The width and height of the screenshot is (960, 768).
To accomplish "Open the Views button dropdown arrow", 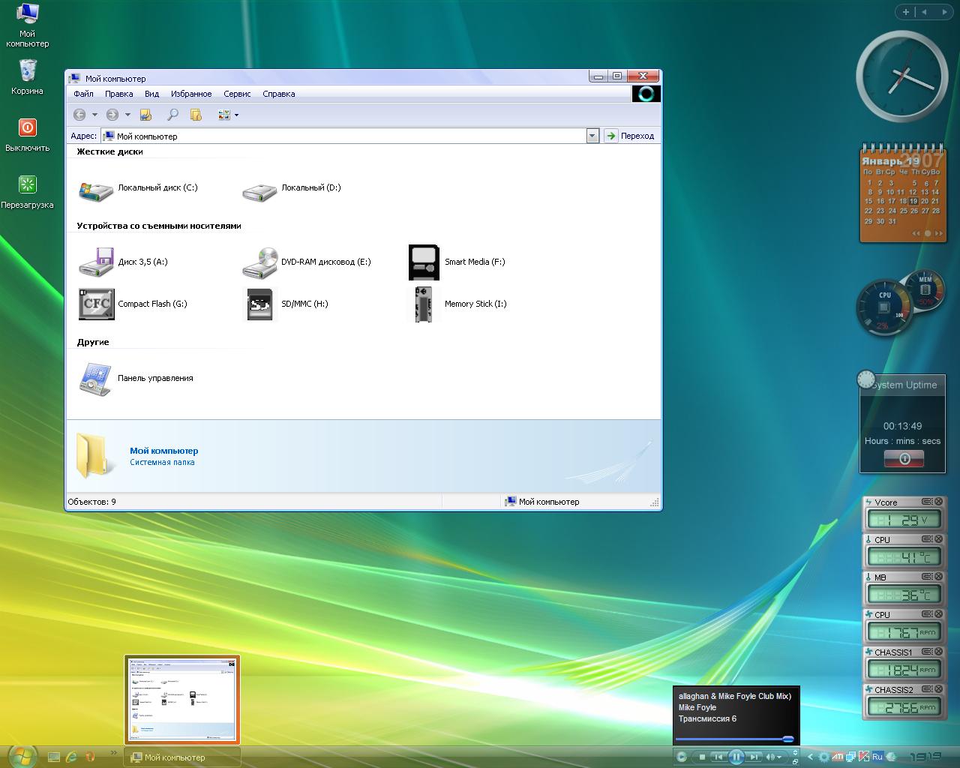I will click(x=236, y=115).
